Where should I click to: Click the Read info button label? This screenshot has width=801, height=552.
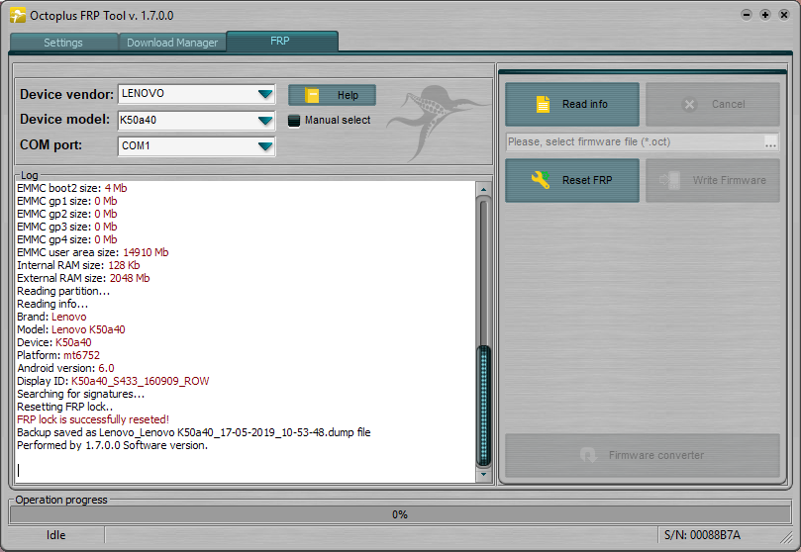[x=585, y=104]
